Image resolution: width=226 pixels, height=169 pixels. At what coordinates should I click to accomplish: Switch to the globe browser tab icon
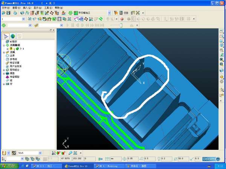click(x=13, y=36)
